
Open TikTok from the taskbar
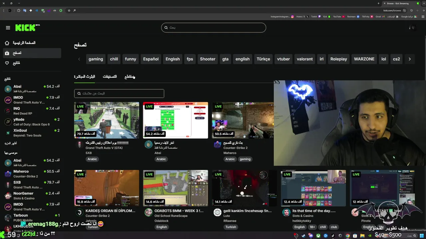333,236
